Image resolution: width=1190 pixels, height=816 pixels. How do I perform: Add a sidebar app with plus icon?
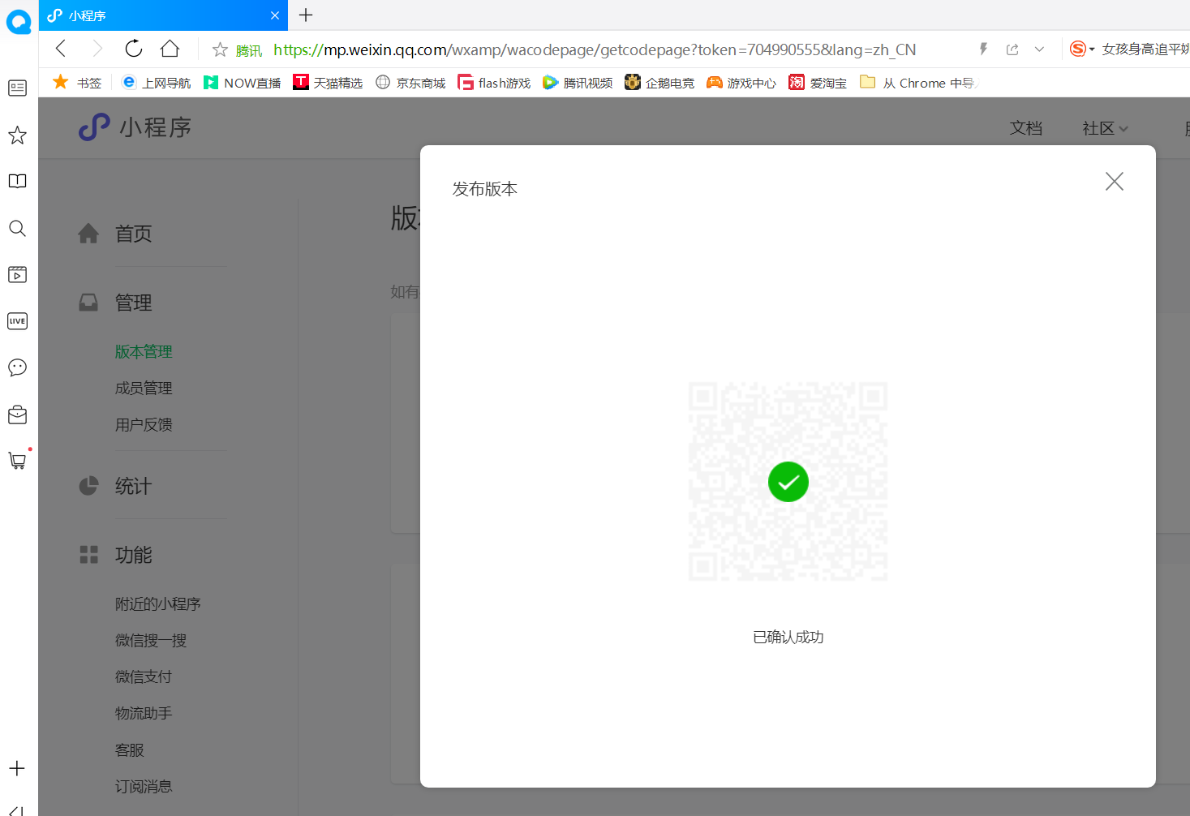tap(17, 768)
